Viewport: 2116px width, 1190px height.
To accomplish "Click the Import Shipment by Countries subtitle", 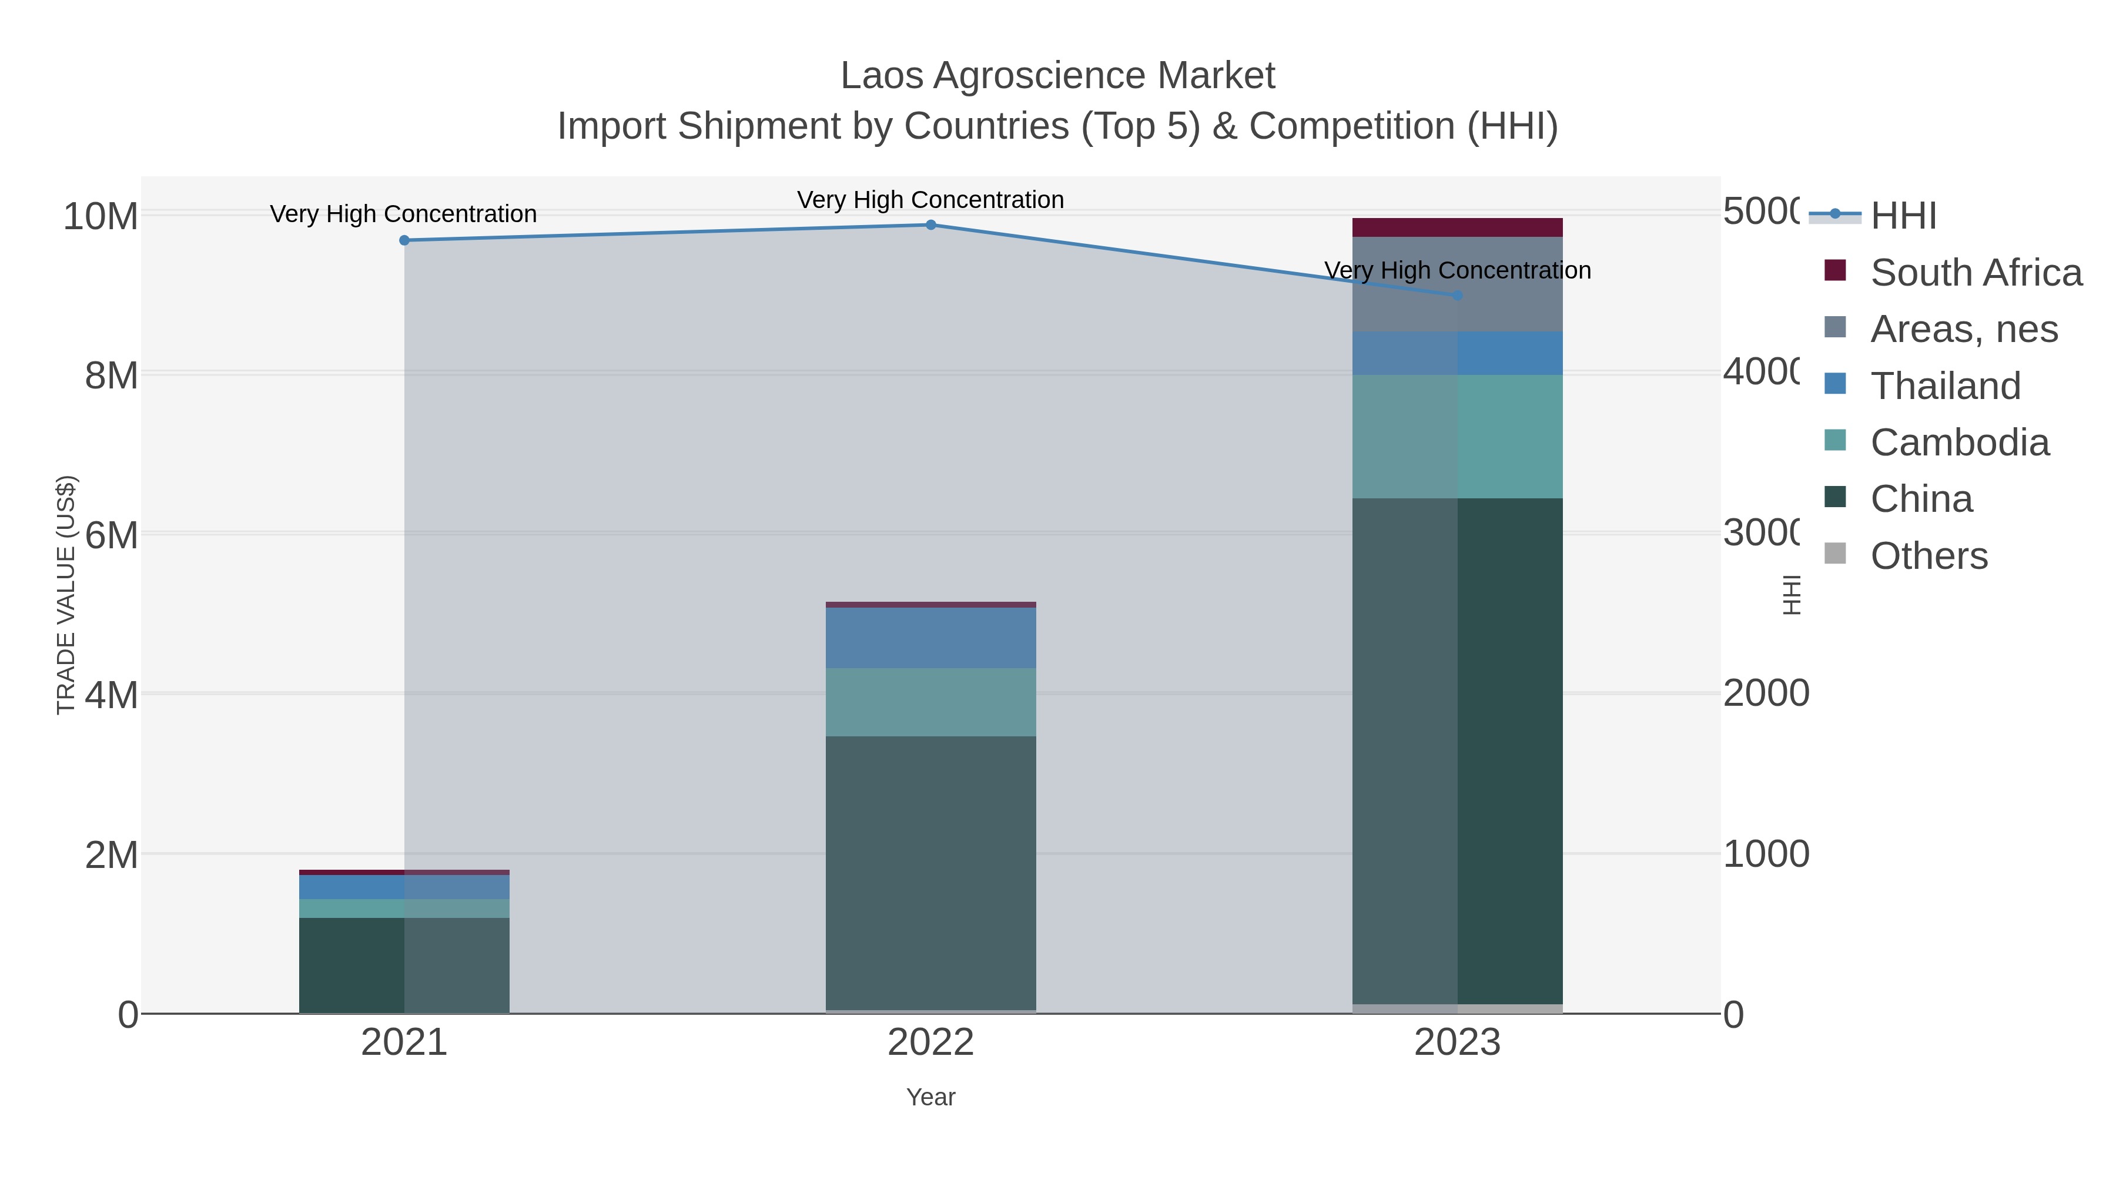I will (1058, 126).
